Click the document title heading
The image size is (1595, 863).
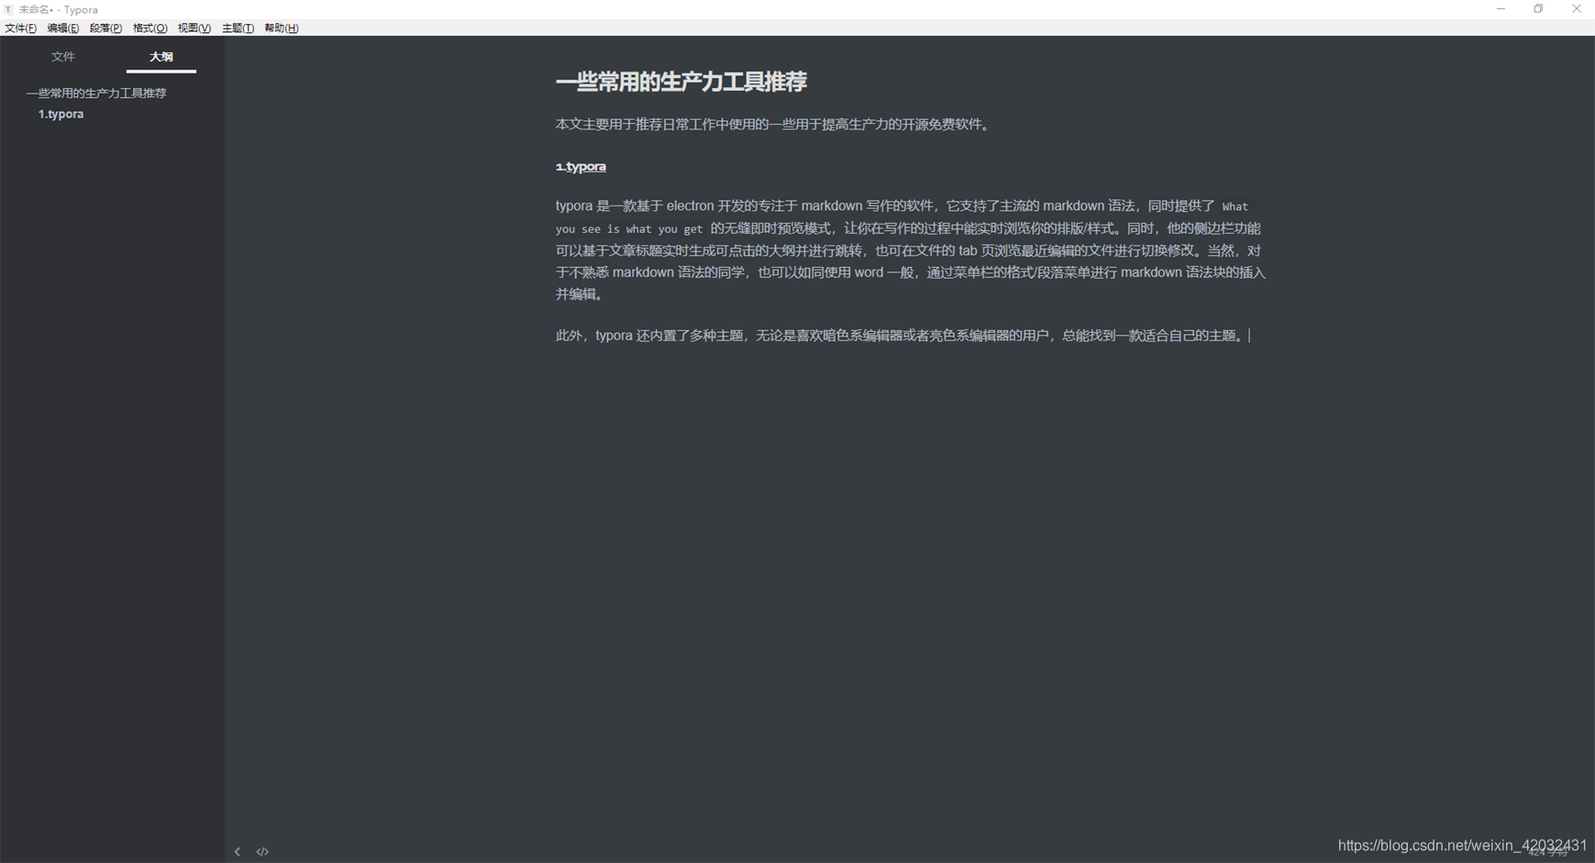[x=681, y=82]
